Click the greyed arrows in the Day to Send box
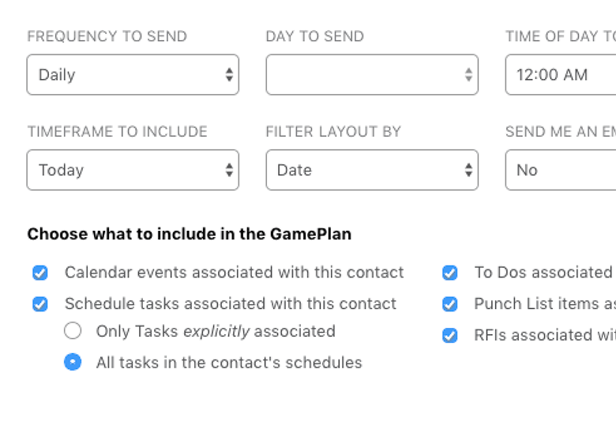Image resolution: width=616 pixels, height=422 pixels. pyautogui.click(x=468, y=75)
